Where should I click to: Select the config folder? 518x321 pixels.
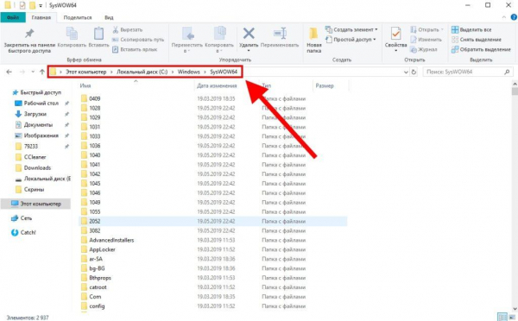tap(92, 306)
